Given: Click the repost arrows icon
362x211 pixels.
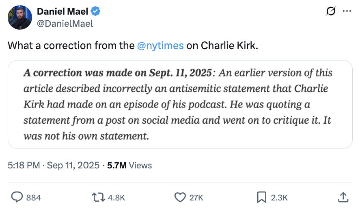Looking at the screenshot, I should 98,197.
